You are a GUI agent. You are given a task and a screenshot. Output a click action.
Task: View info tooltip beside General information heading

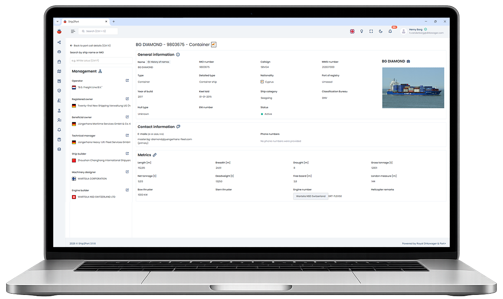point(178,54)
